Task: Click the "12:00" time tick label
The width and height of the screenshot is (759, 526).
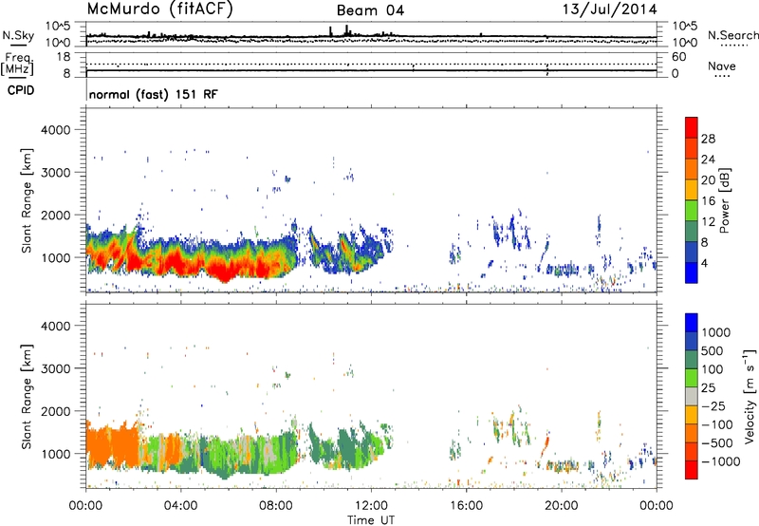Action: (x=371, y=506)
